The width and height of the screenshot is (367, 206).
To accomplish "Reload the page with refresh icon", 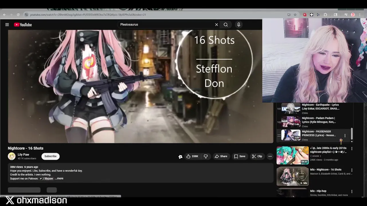I will point(18,15).
